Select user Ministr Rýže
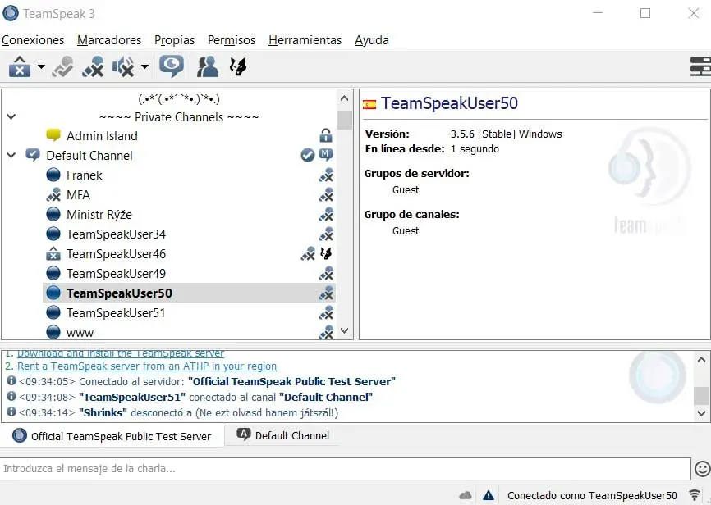 tap(99, 215)
